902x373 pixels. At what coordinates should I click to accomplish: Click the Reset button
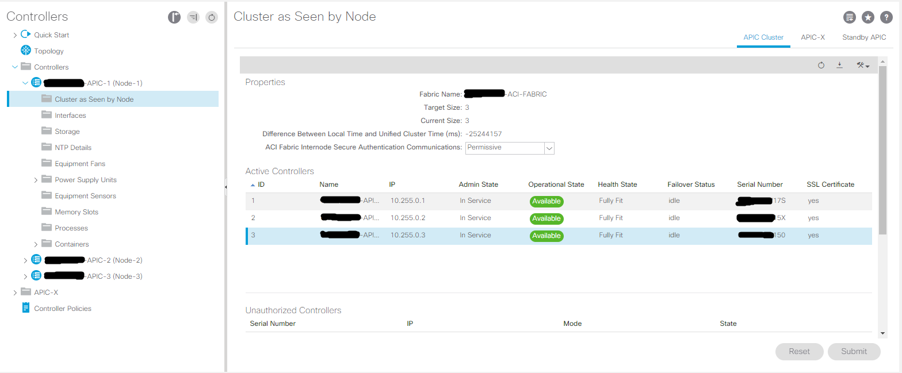point(799,352)
